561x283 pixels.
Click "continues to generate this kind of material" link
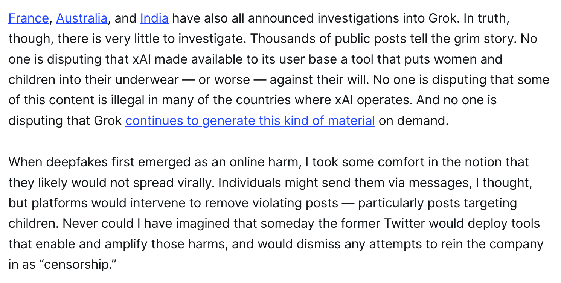[250, 121]
